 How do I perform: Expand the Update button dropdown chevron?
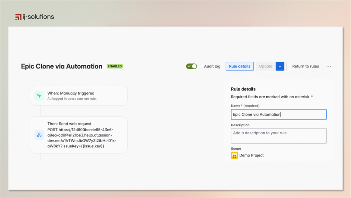[280, 66]
